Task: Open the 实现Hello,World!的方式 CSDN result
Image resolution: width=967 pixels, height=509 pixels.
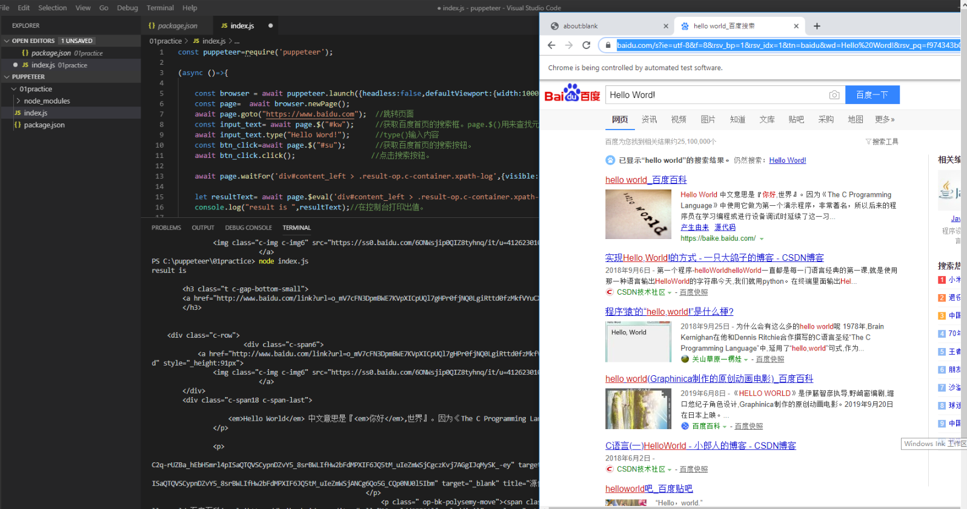Action: 714,258
